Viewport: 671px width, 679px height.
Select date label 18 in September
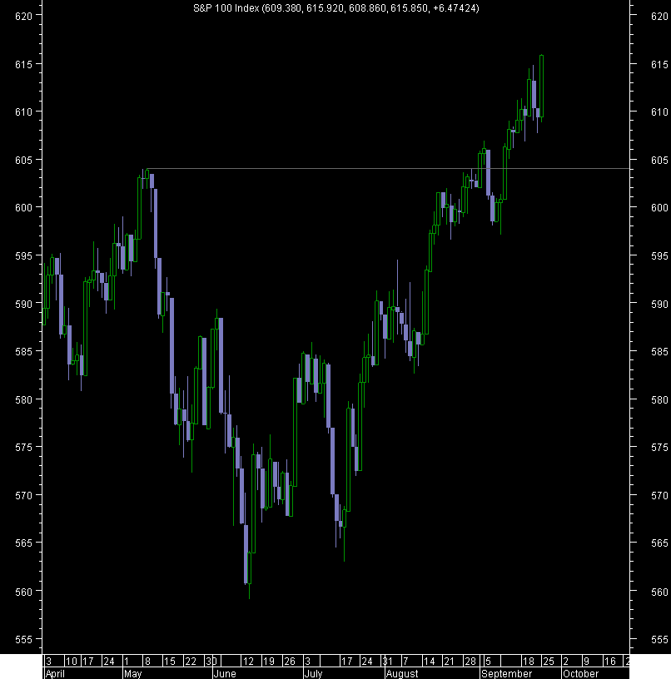tap(529, 662)
